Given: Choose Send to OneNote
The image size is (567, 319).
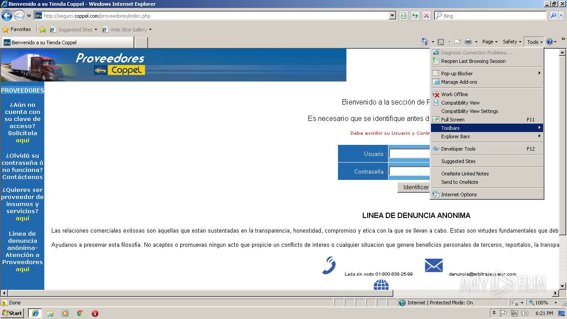Looking at the screenshot, I should (487, 182).
